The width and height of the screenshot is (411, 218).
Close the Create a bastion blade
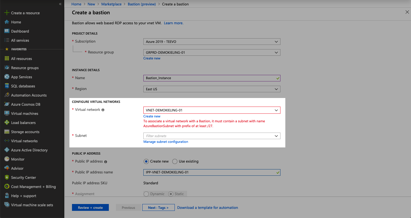407,12
